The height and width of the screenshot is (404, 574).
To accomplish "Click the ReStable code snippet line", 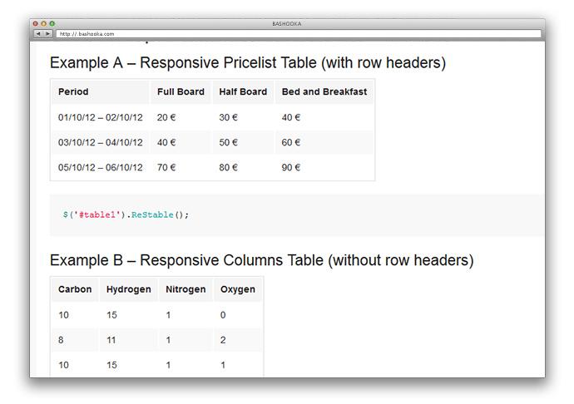I will 126,214.
